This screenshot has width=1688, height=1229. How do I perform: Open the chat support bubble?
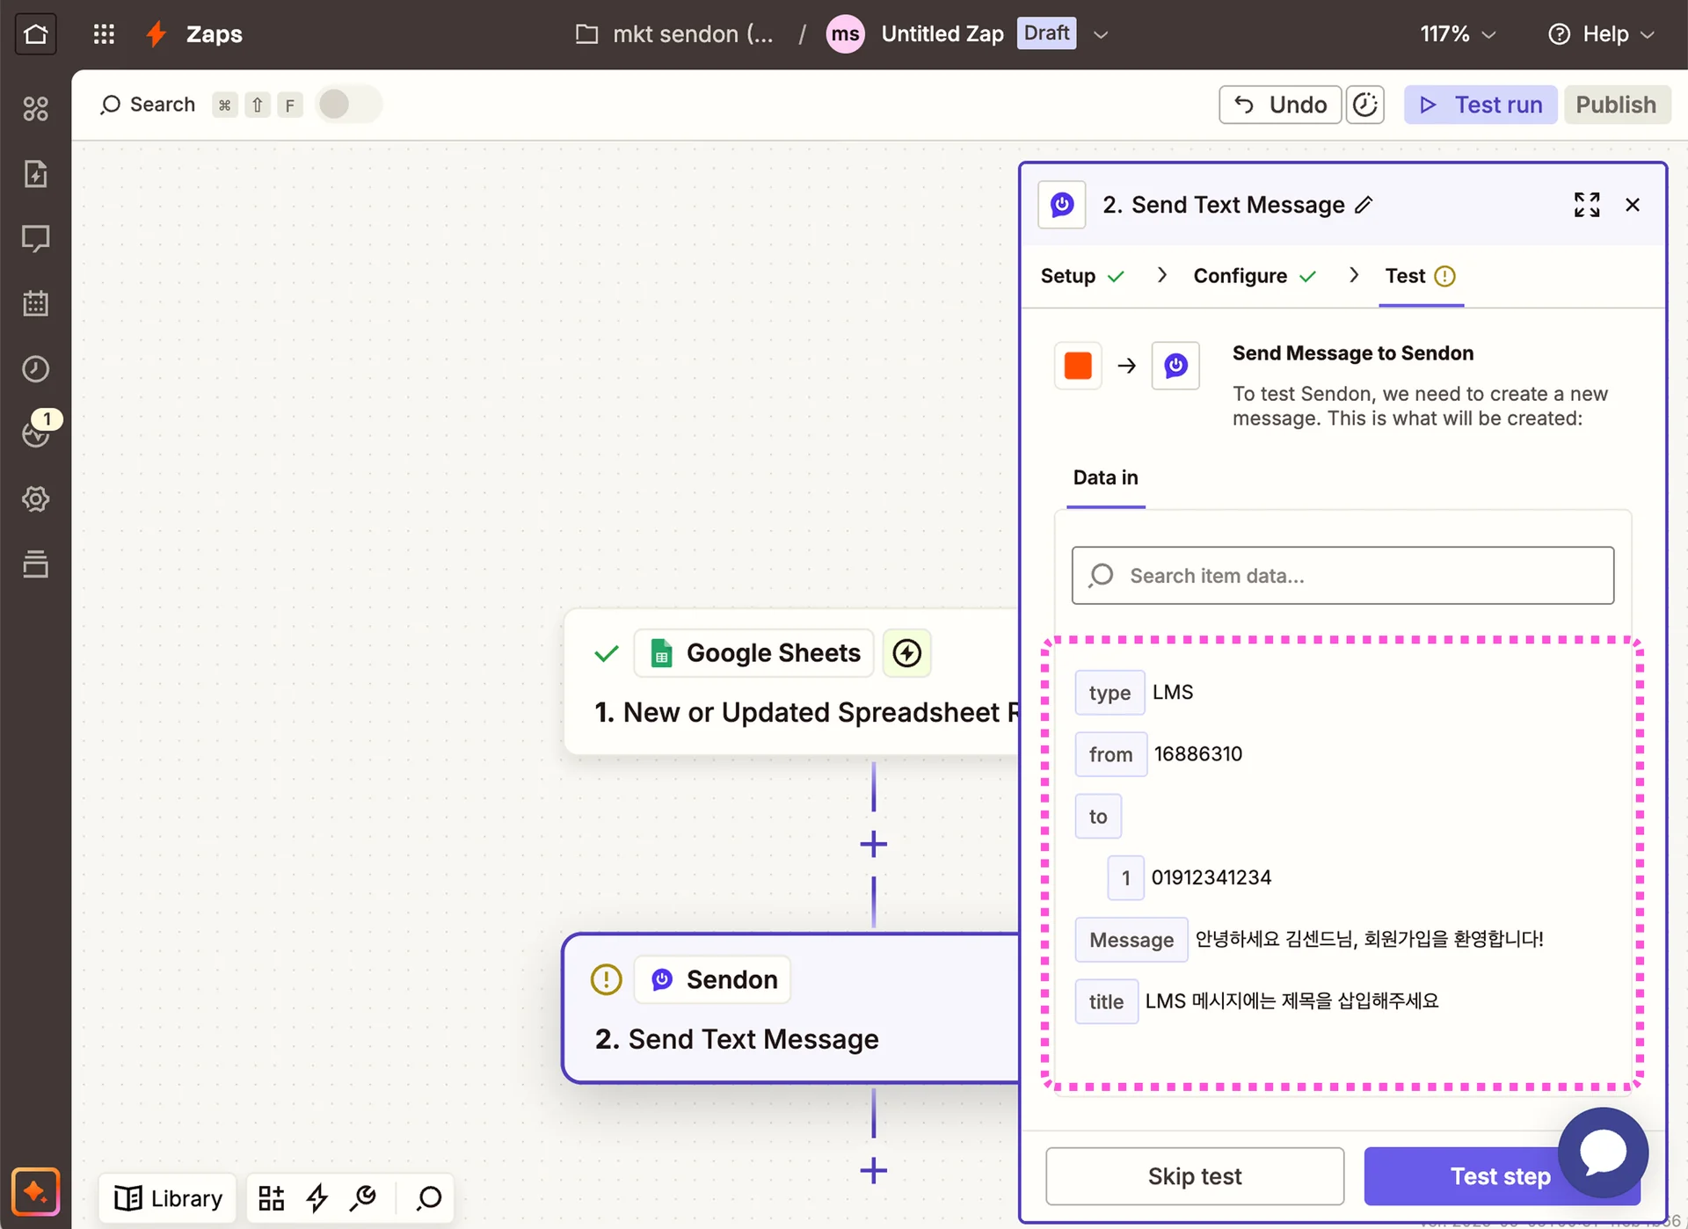(1603, 1153)
